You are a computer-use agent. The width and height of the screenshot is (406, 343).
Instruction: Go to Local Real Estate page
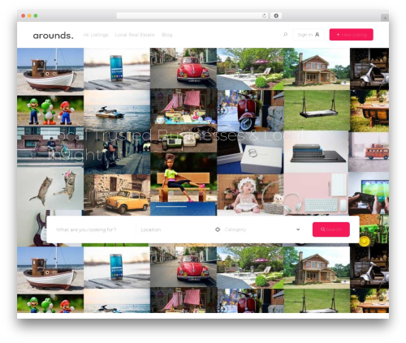point(135,35)
